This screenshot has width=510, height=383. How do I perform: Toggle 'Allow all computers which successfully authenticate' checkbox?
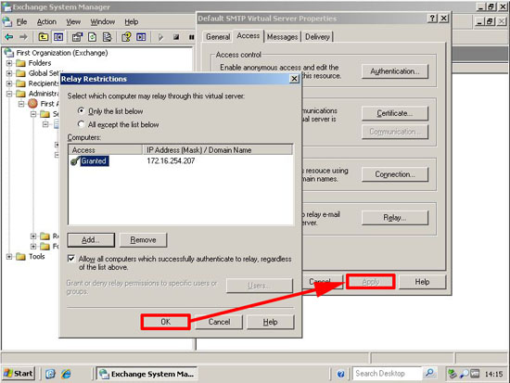pyautogui.click(x=70, y=259)
